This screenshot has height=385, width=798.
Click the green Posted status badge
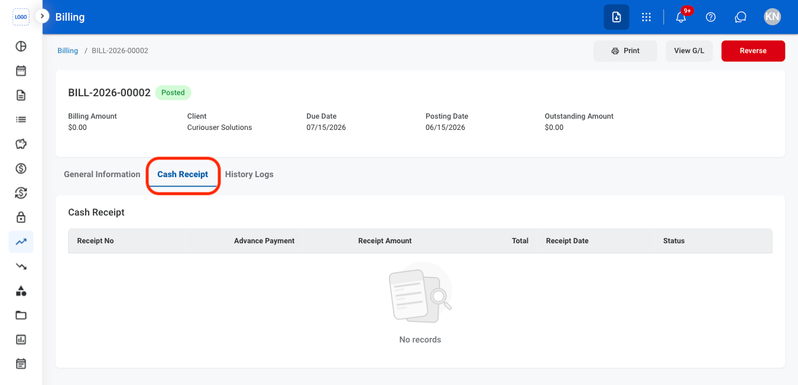point(173,93)
